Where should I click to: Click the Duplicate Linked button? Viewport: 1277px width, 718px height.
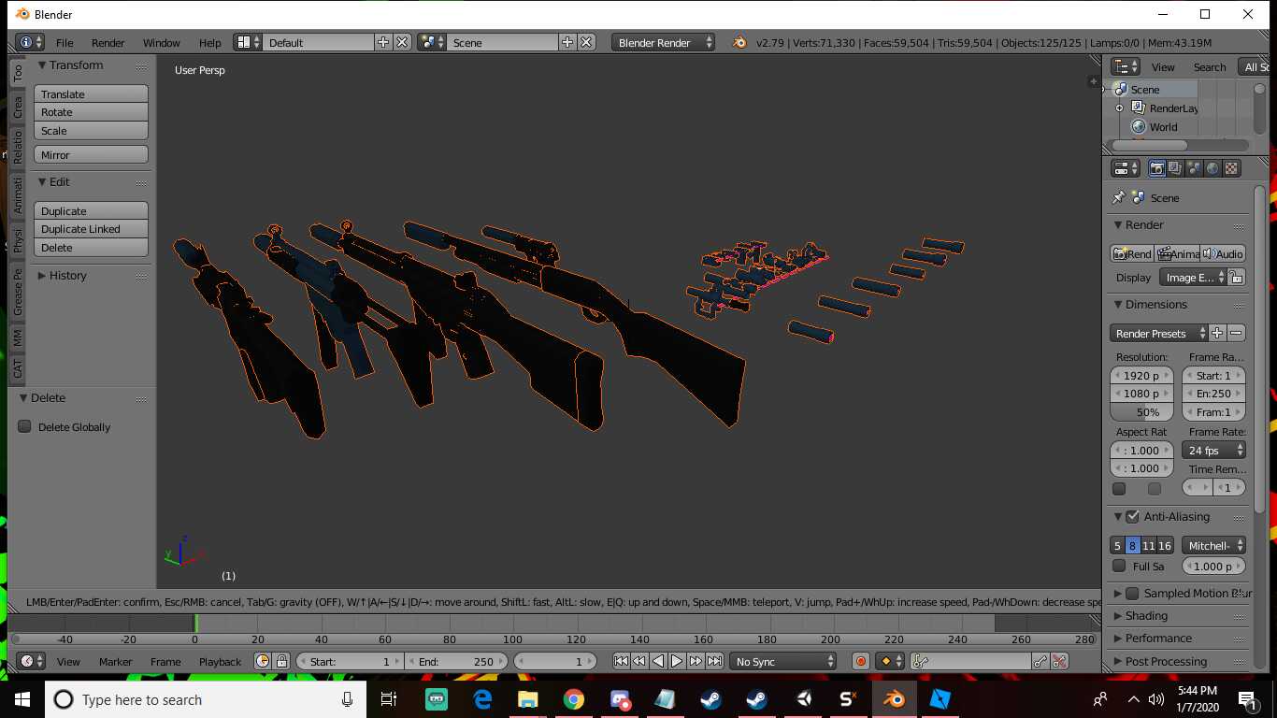pos(91,229)
